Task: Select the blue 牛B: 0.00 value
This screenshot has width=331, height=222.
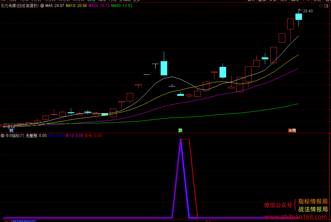Action: [56, 136]
